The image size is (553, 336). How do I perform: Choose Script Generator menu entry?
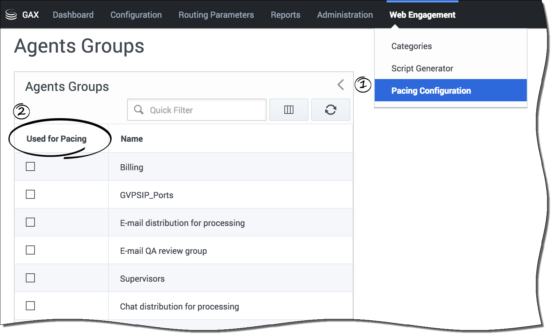tap(422, 69)
